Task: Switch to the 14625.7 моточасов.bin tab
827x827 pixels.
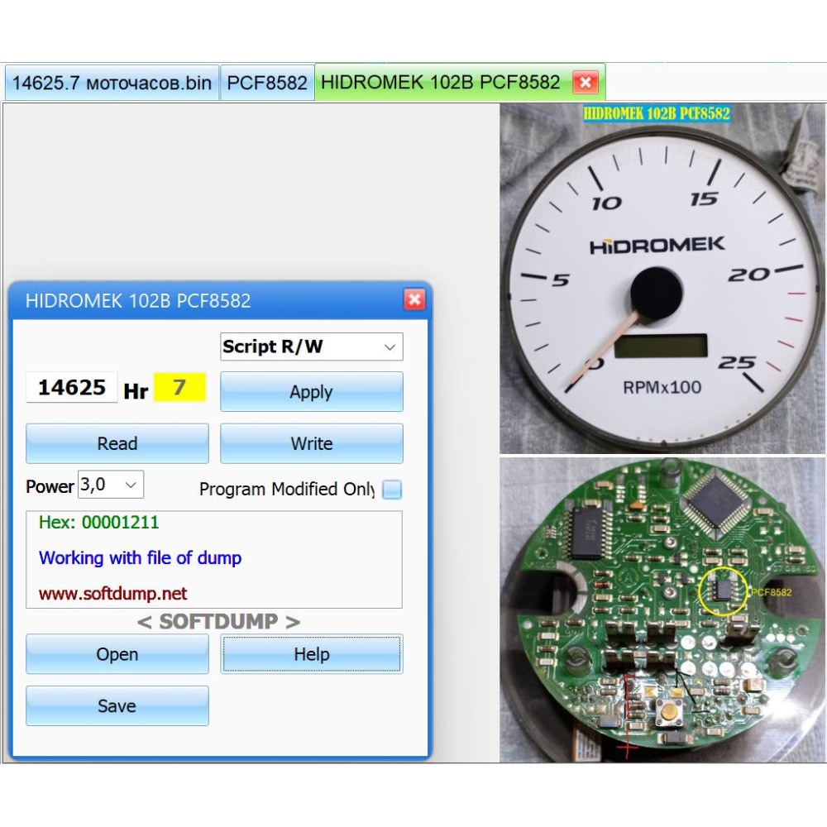Action: pos(112,83)
